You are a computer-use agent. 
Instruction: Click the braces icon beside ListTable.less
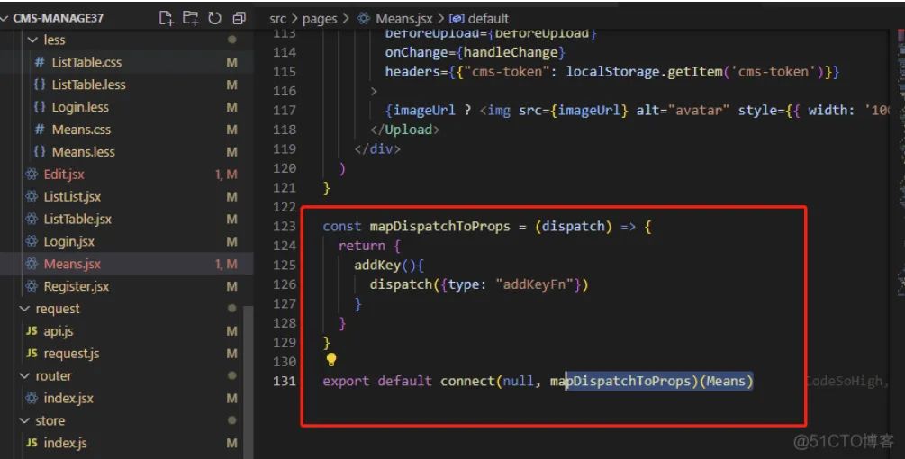pos(40,85)
